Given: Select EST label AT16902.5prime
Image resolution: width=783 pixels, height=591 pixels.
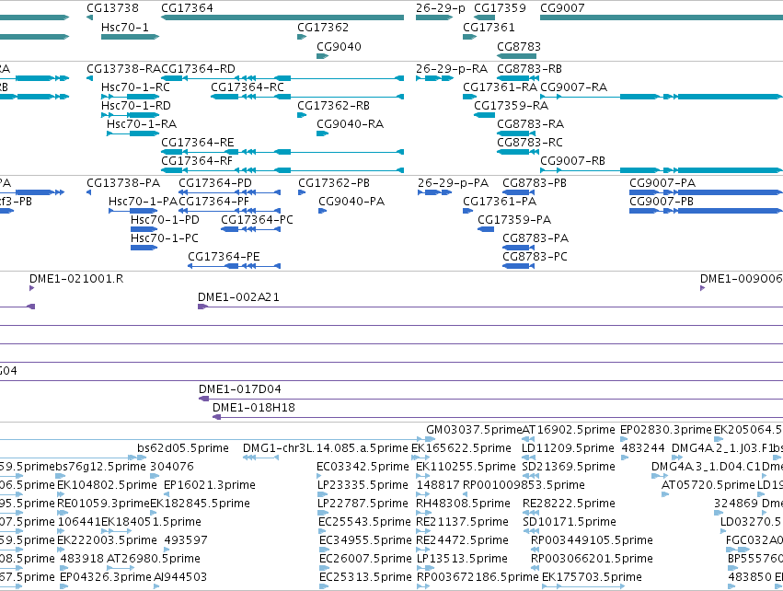Looking at the screenshot, I should [569, 429].
